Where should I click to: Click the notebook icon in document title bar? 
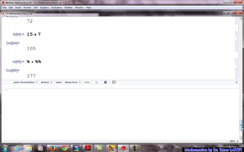click(3, 14)
